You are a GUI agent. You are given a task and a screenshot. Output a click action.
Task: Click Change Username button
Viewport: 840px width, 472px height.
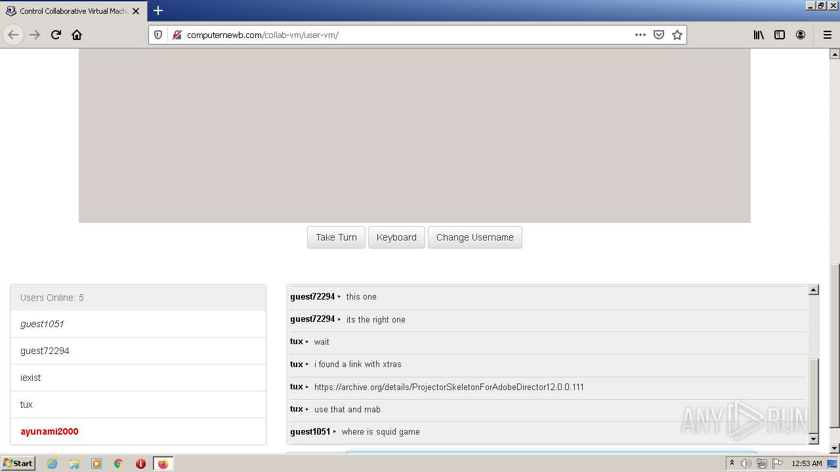[475, 237]
